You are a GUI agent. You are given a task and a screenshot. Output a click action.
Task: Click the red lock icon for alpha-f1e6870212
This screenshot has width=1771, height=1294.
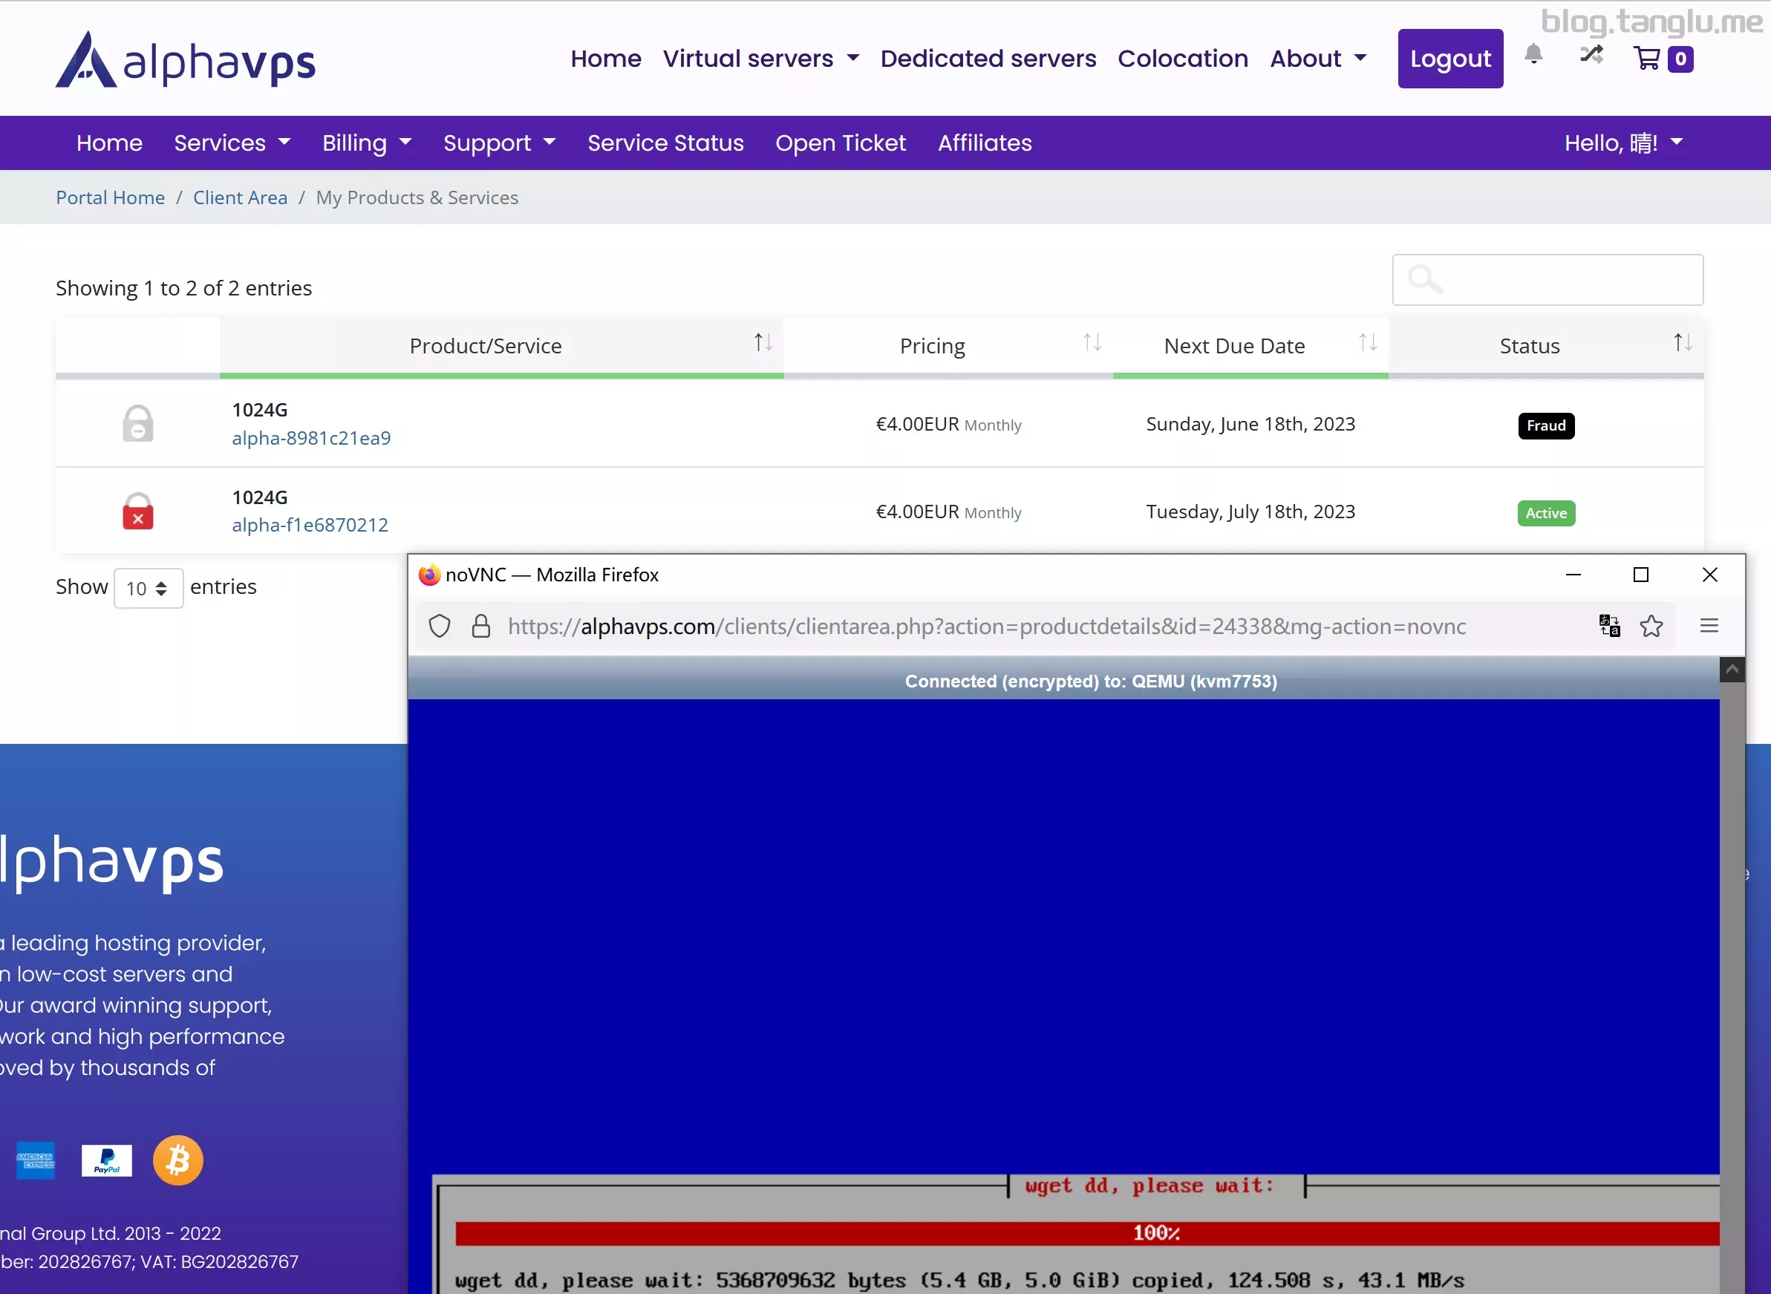pyautogui.click(x=138, y=512)
